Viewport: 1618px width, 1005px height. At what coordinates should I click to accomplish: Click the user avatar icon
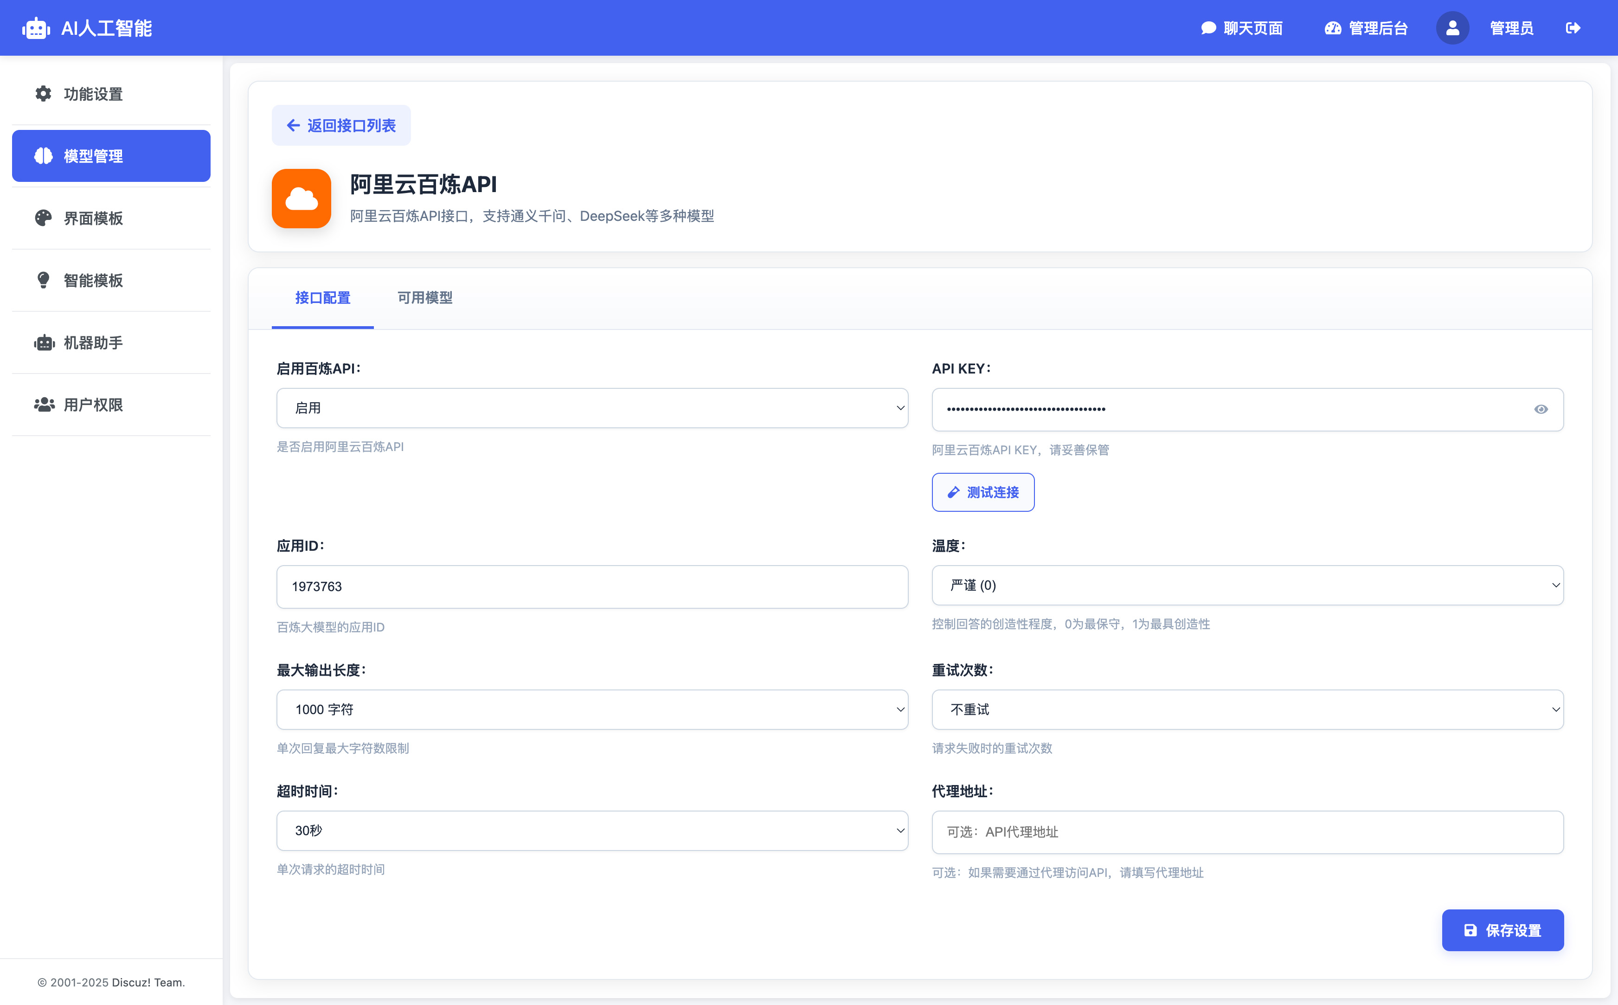(1452, 28)
